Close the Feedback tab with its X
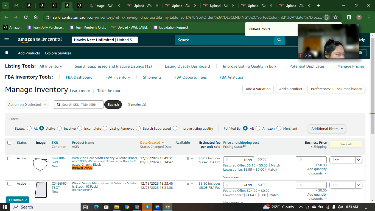Viewport: 375px width, 211px height. (26, 200)
